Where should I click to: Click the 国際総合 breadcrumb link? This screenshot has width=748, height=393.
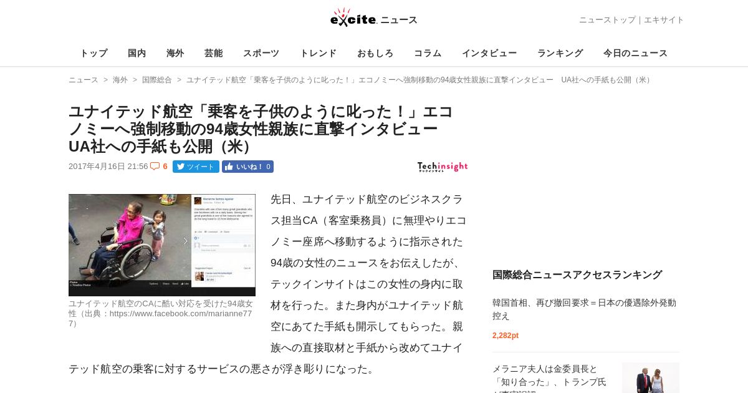coord(157,80)
